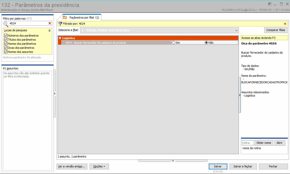The width and height of the screenshot is (290, 174).
Task: Select Sim for parameter 4024
Action: pyautogui.click(x=173, y=43)
